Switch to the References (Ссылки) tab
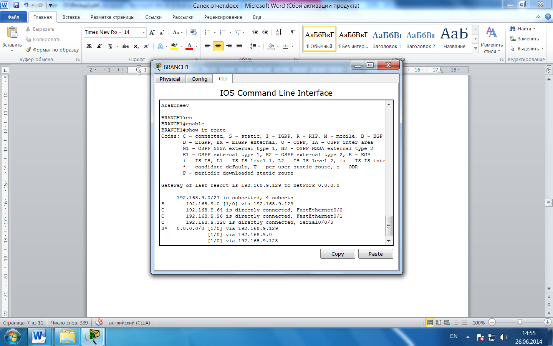Screen dimensions: 553x346 (153, 17)
